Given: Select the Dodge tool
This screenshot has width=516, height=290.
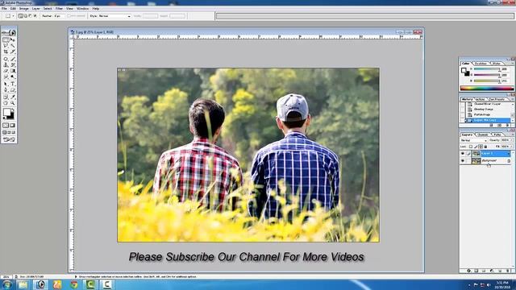Looking at the screenshot, I should [x=13, y=77].
